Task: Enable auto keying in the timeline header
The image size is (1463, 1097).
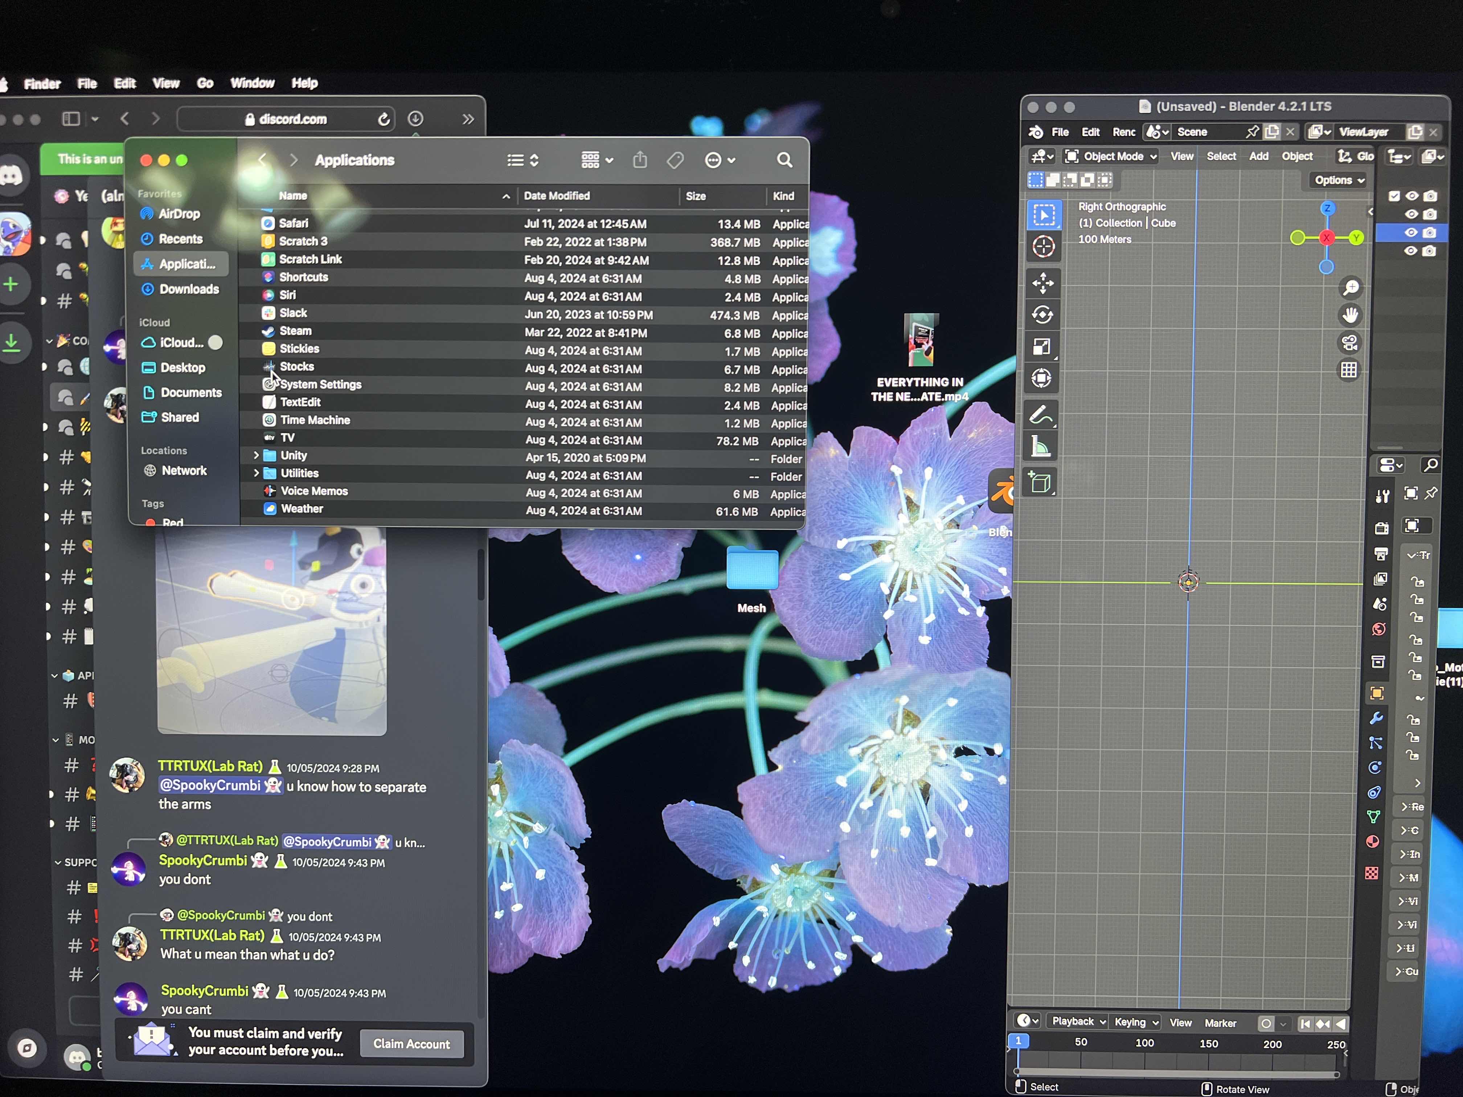Action: (1266, 1024)
